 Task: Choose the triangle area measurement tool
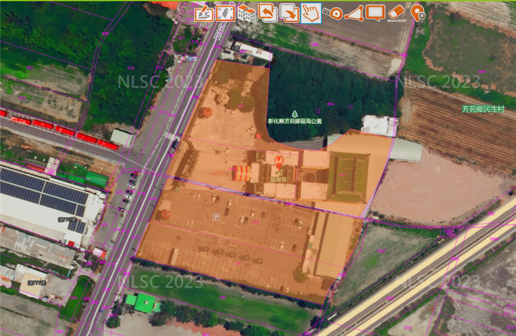pos(354,13)
